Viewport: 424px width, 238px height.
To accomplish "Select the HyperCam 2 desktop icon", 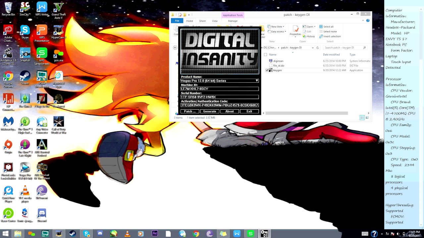I will pyautogui.click(x=59, y=32).
